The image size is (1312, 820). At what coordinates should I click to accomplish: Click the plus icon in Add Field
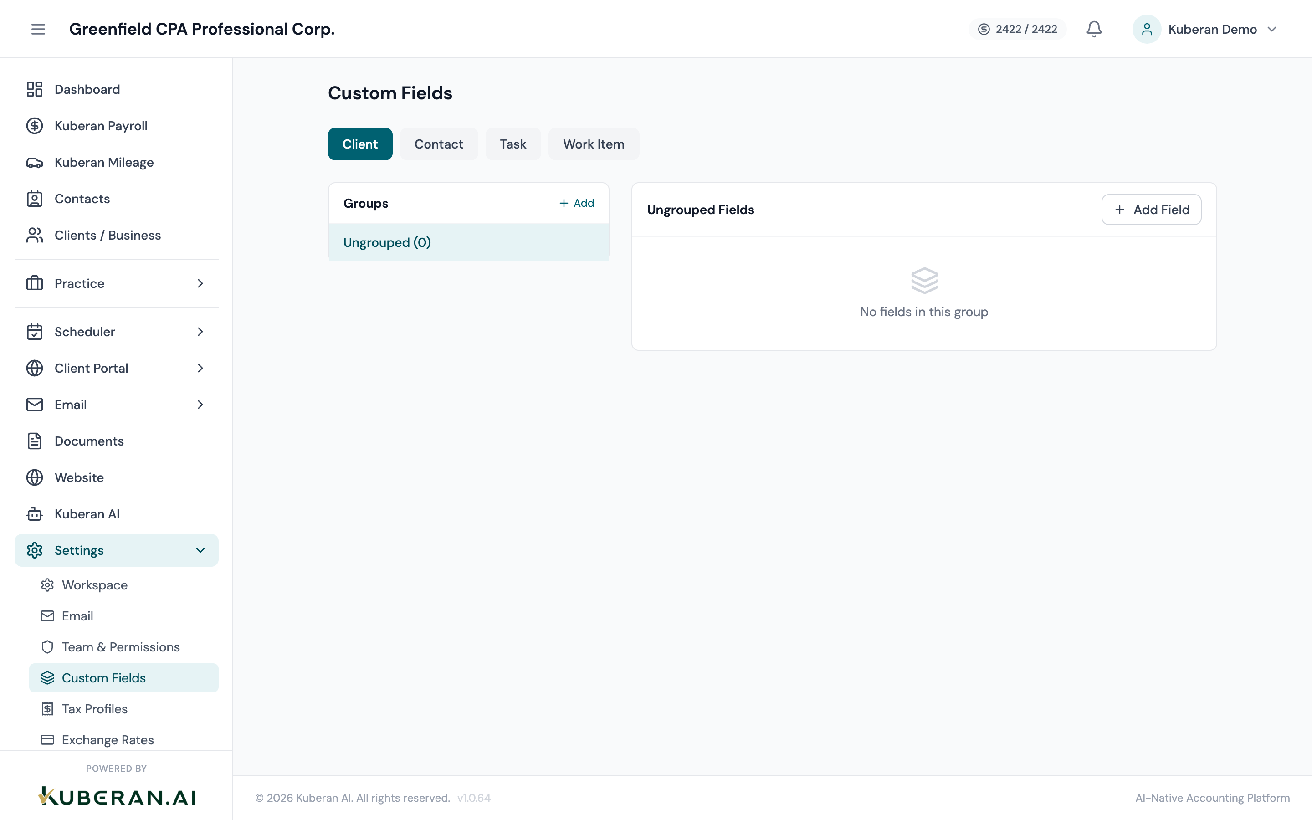pos(1120,210)
